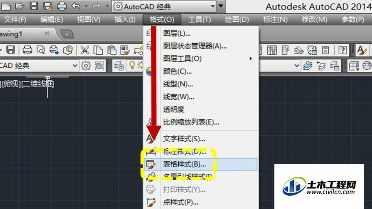Click the DesignCenter icon
The height and width of the screenshot is (209, 372).
[272, 50]
